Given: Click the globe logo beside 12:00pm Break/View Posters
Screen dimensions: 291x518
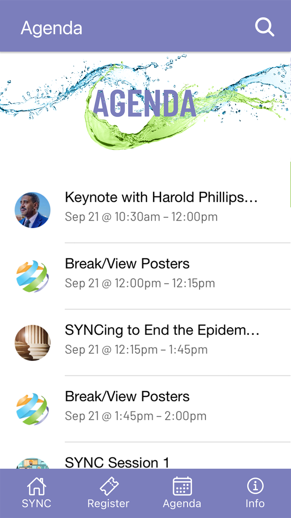Looking at the screenshot, I should point(33,276).
